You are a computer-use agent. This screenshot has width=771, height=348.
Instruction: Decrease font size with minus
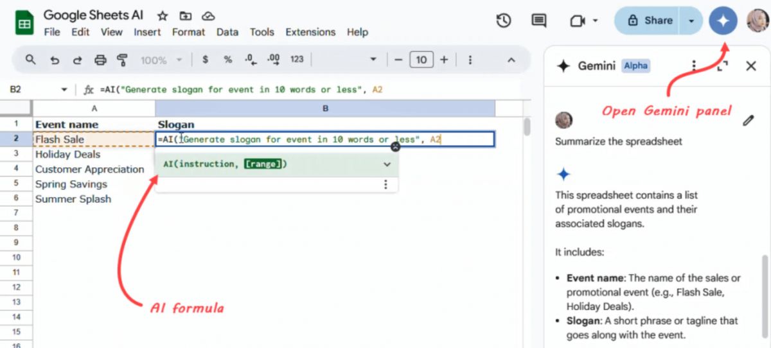click(398, 60)
